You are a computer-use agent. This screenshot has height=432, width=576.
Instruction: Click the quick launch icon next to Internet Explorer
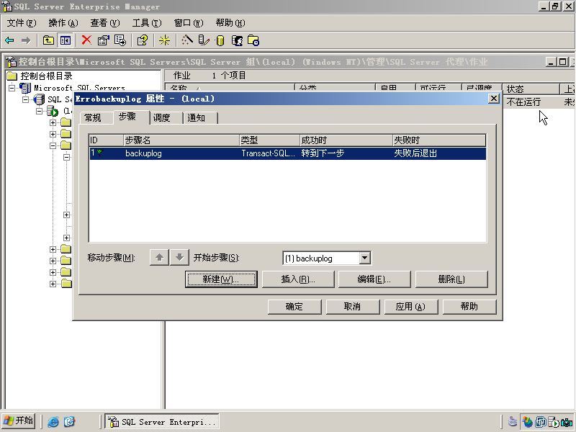click(x=69, y=421)
